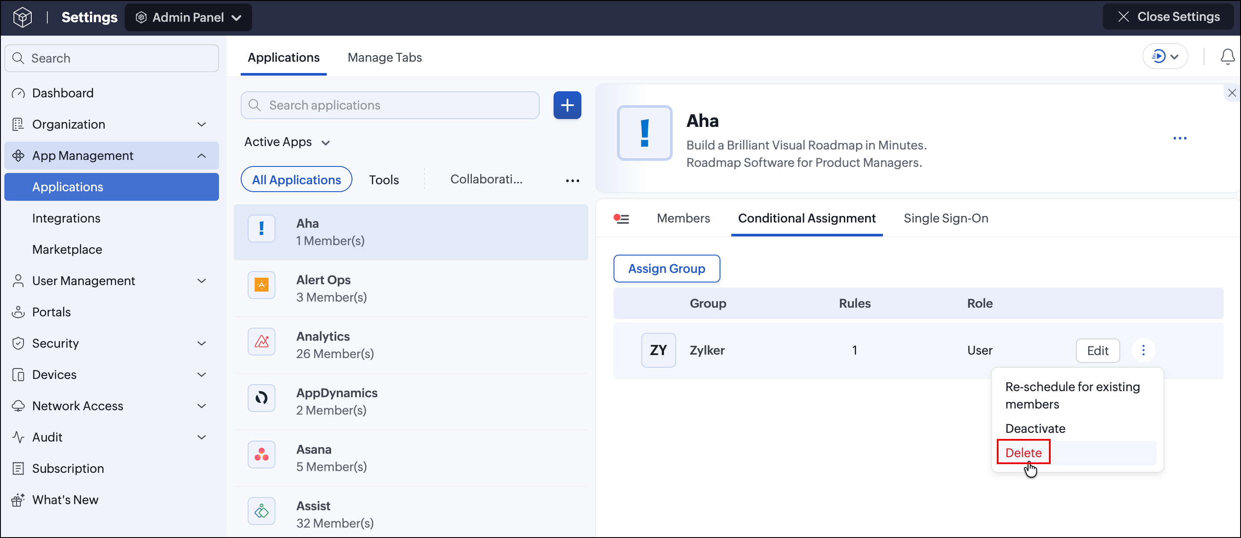Click the Zylker group name

coord(707,351)
